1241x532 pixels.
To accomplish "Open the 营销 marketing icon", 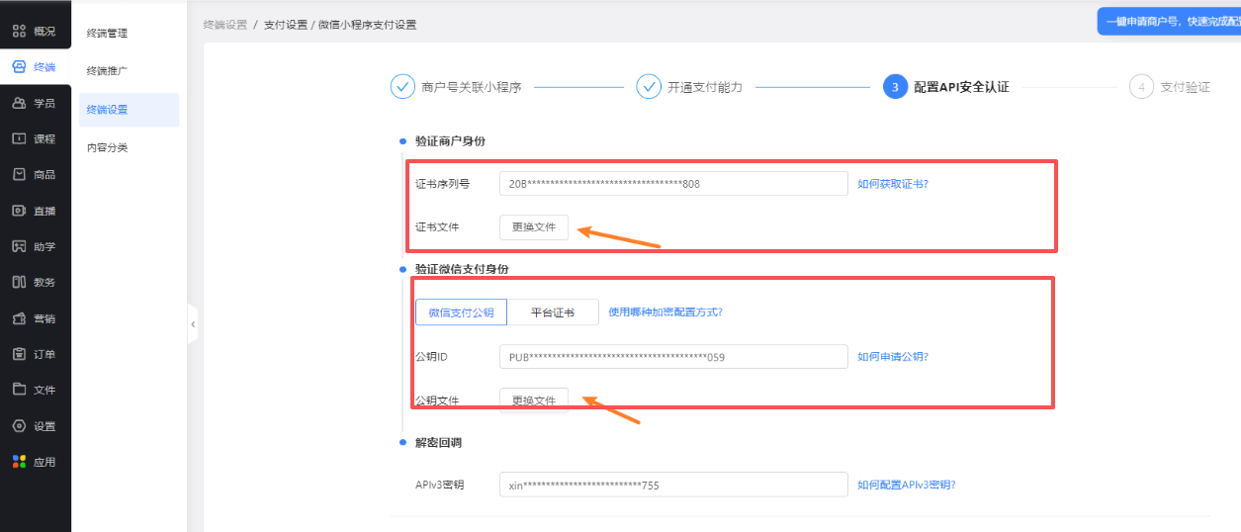I will [19, 318].
